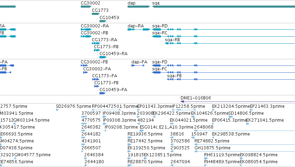The height and width of the screenshot is (167, 295).
Task: Click feature 150947
Action: [193, 138]
